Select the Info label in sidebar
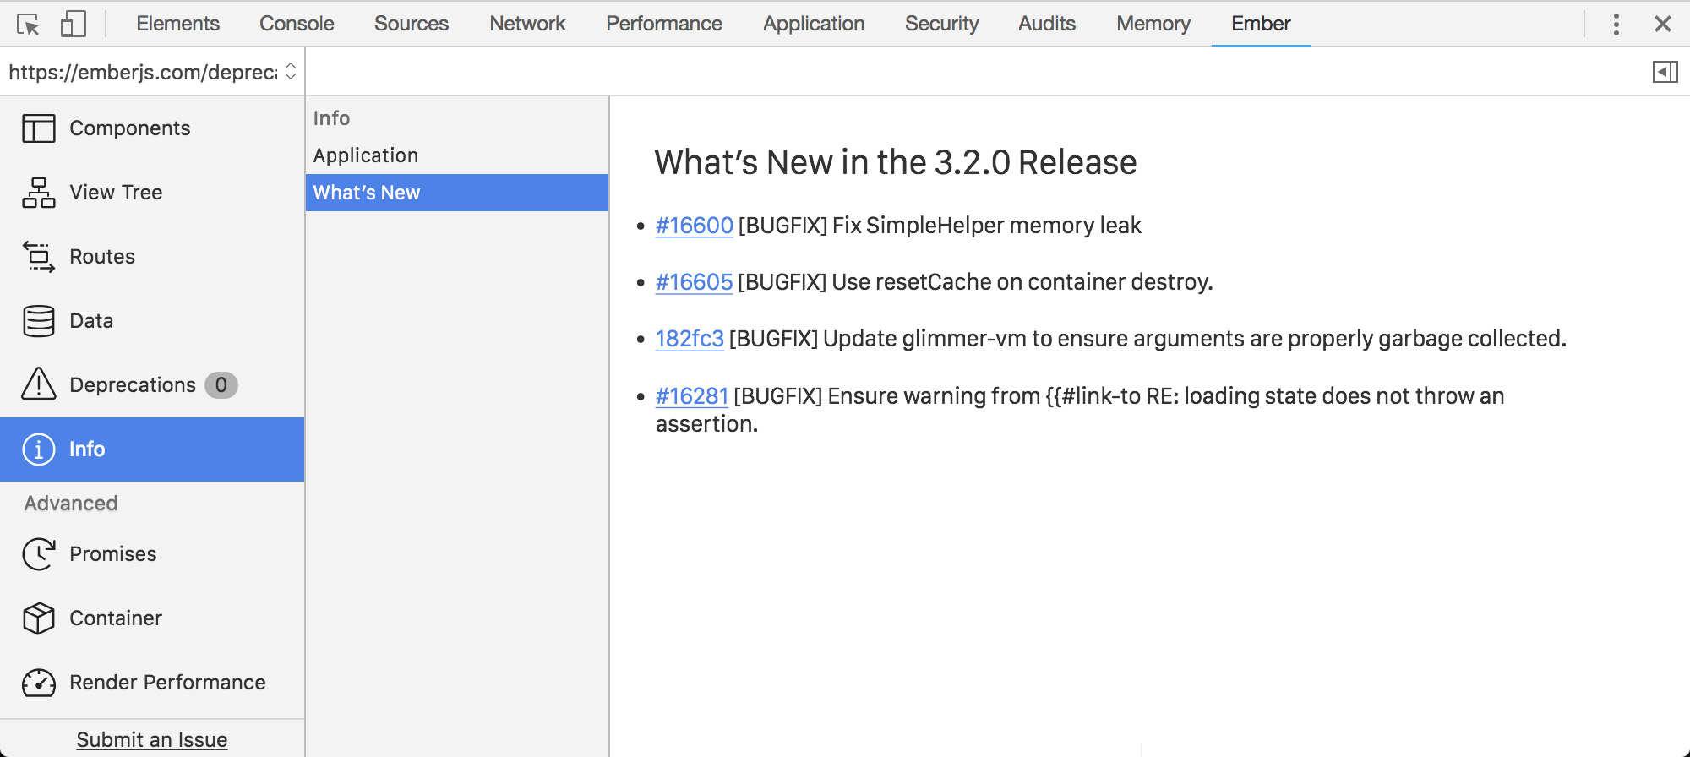The width and height of the screenshot is (1690, 757). tap(87, 449)
